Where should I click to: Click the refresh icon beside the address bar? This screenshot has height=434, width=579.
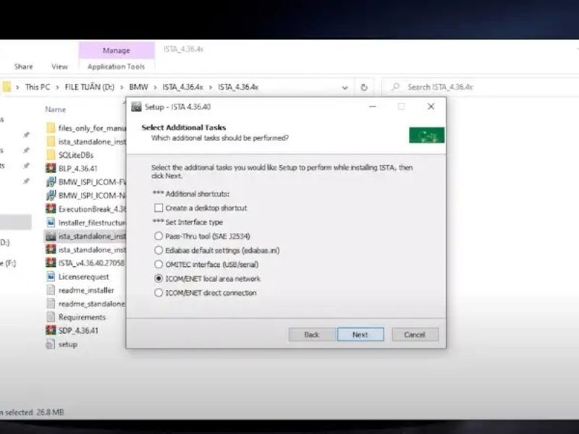(x=364, y=87)
